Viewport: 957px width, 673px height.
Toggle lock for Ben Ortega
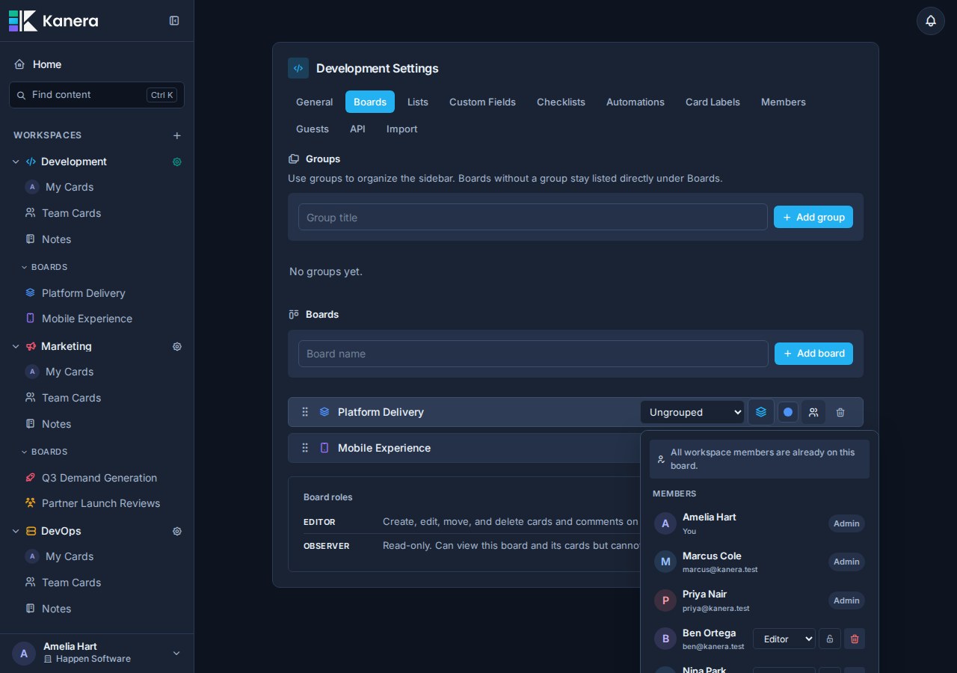[x=829, y=639]
